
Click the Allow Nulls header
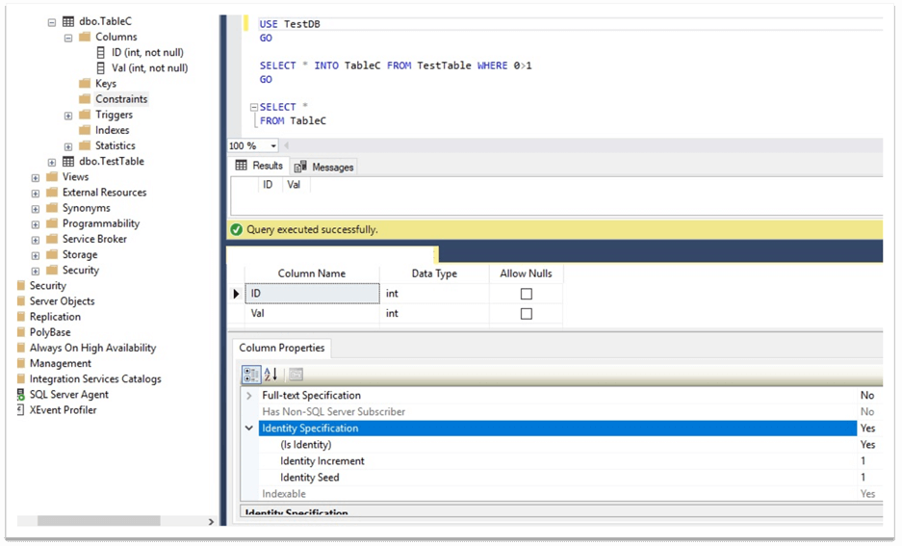coord(526,273)
